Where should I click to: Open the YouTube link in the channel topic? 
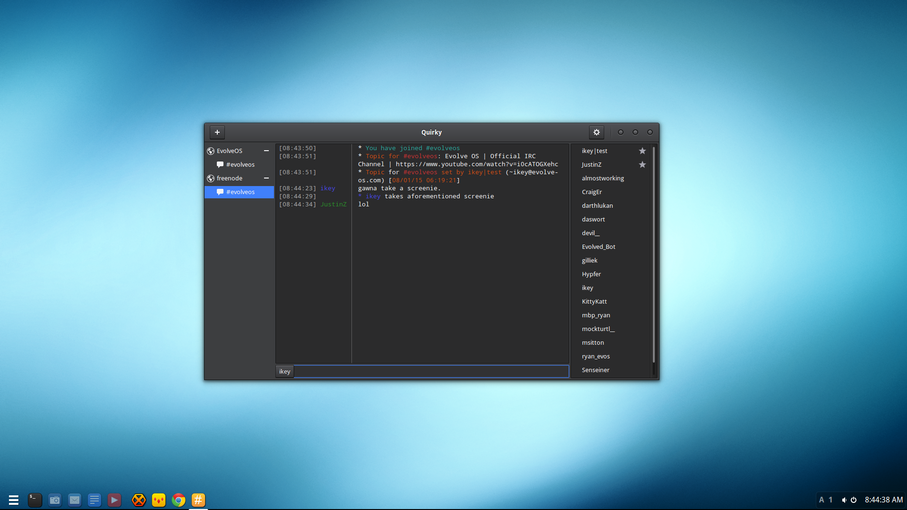477,164
